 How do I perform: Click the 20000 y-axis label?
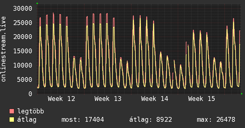pyautogui.click(x=23, y=37)
